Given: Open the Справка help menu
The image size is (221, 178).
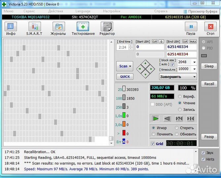Looking at the screenshot, I should tap(161, 11).
